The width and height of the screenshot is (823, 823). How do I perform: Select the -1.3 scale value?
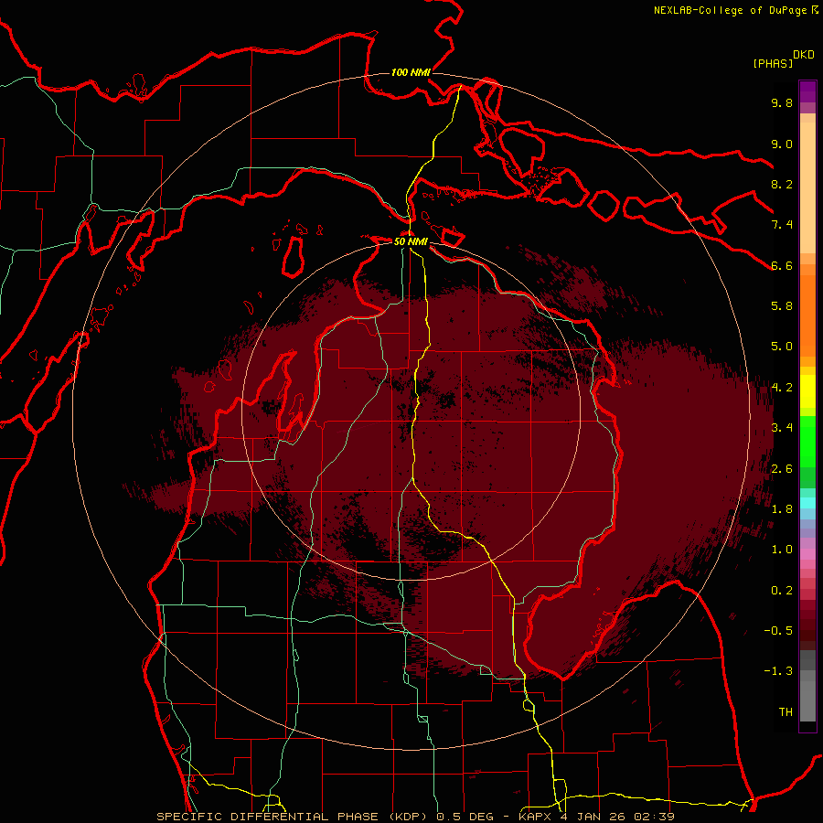778,671
